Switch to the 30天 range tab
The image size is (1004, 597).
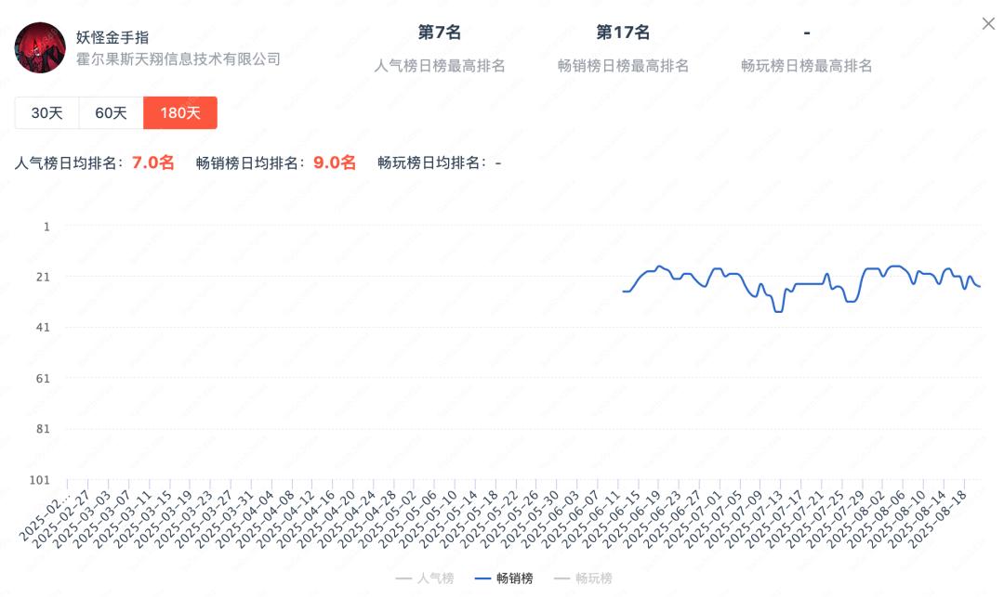(46, 113)
